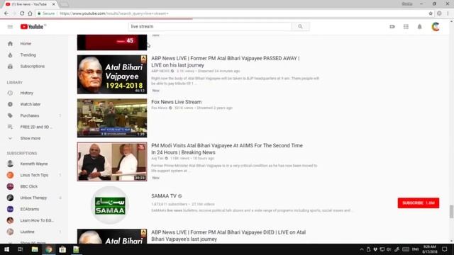Go to YouTube home via logo

click(32, 27)
